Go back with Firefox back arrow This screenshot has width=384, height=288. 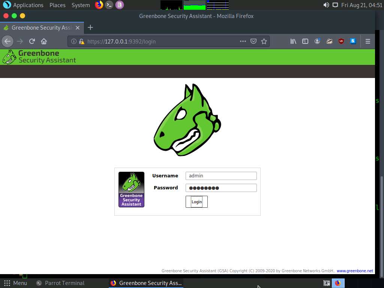click(7, 41)
